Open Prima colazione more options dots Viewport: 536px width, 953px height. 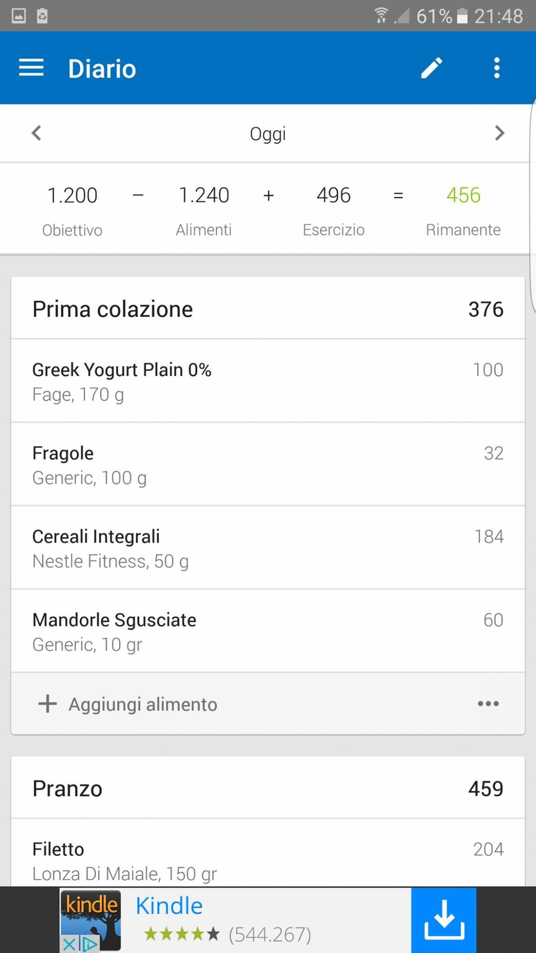tap(488, 704)
